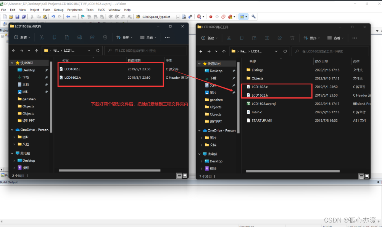
Task: Open the Flash menu in Keil
Action: tap(47, 10)
